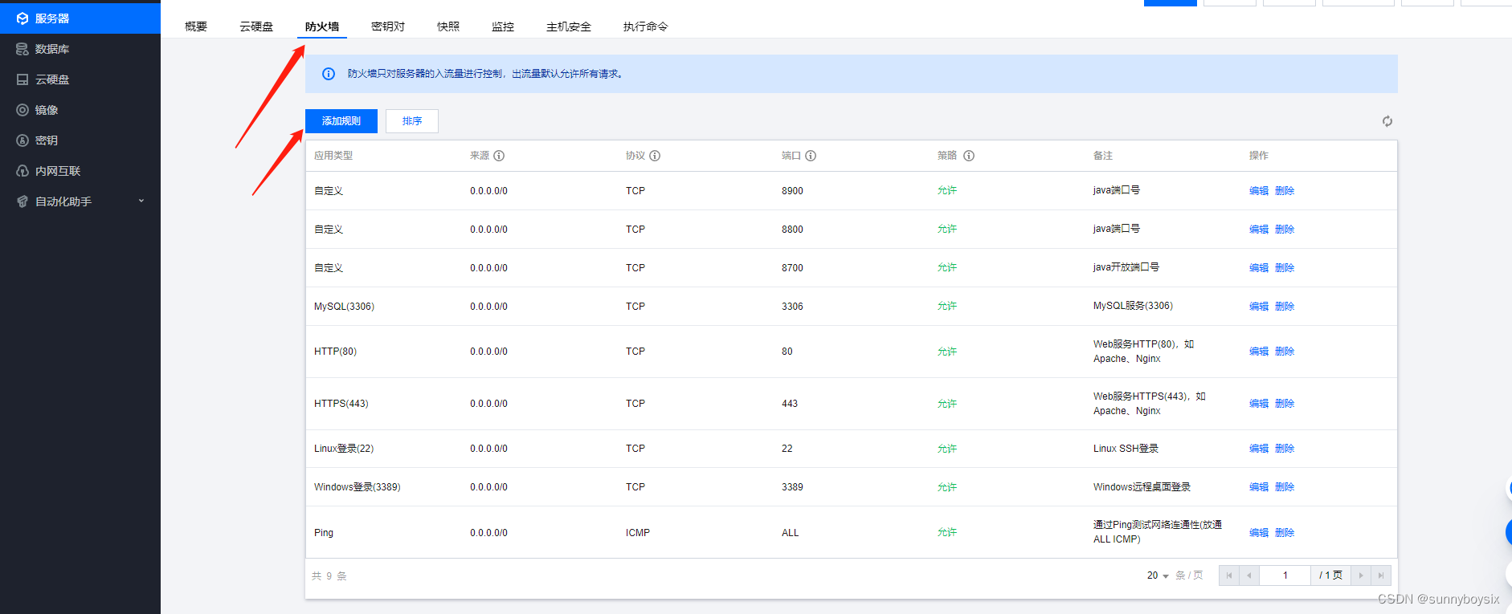This screenshot has height=614, width=1512.
Task: Click 删除 for the MySQL(3306) rule
Action: point(1285,307)
